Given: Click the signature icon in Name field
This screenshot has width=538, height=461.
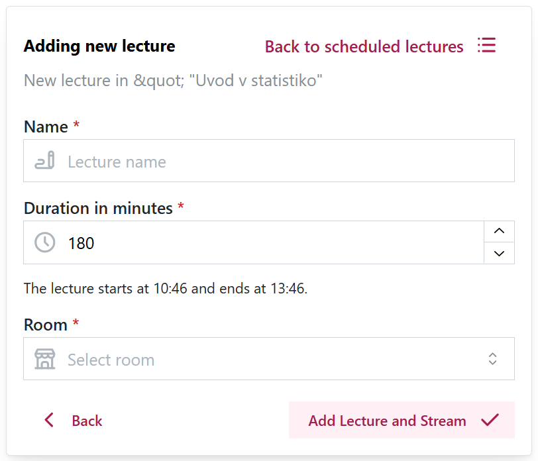Looking at the screenshot, I should point(44,160).
